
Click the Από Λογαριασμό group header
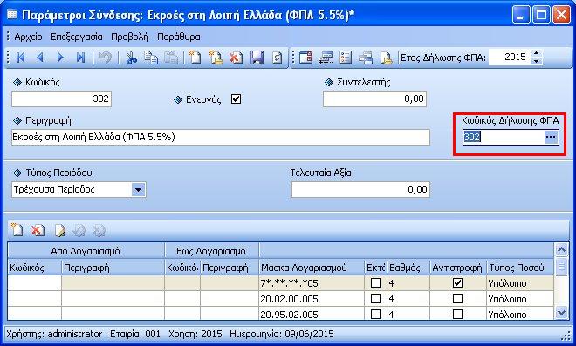(x=86, y=251)
